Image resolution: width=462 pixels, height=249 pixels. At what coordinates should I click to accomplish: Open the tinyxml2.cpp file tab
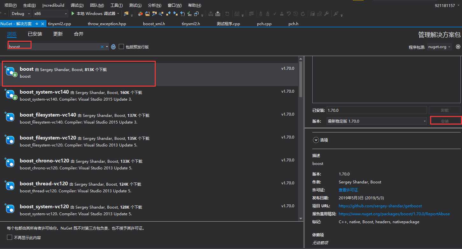(60, 24)
